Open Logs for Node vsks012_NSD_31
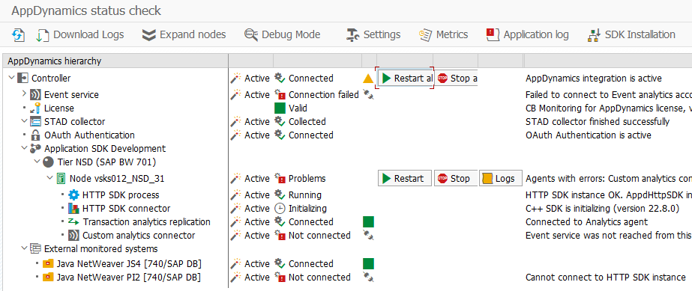The height and width of the screenshot is (291, 692). 501,178
